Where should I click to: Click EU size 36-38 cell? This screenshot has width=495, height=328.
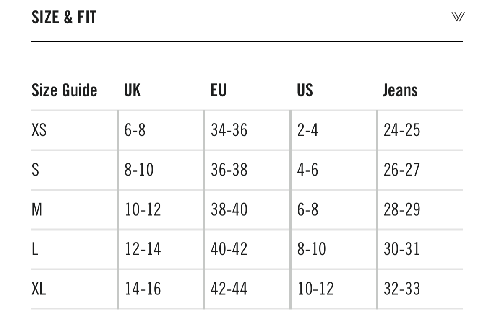(x=229, y=170)
